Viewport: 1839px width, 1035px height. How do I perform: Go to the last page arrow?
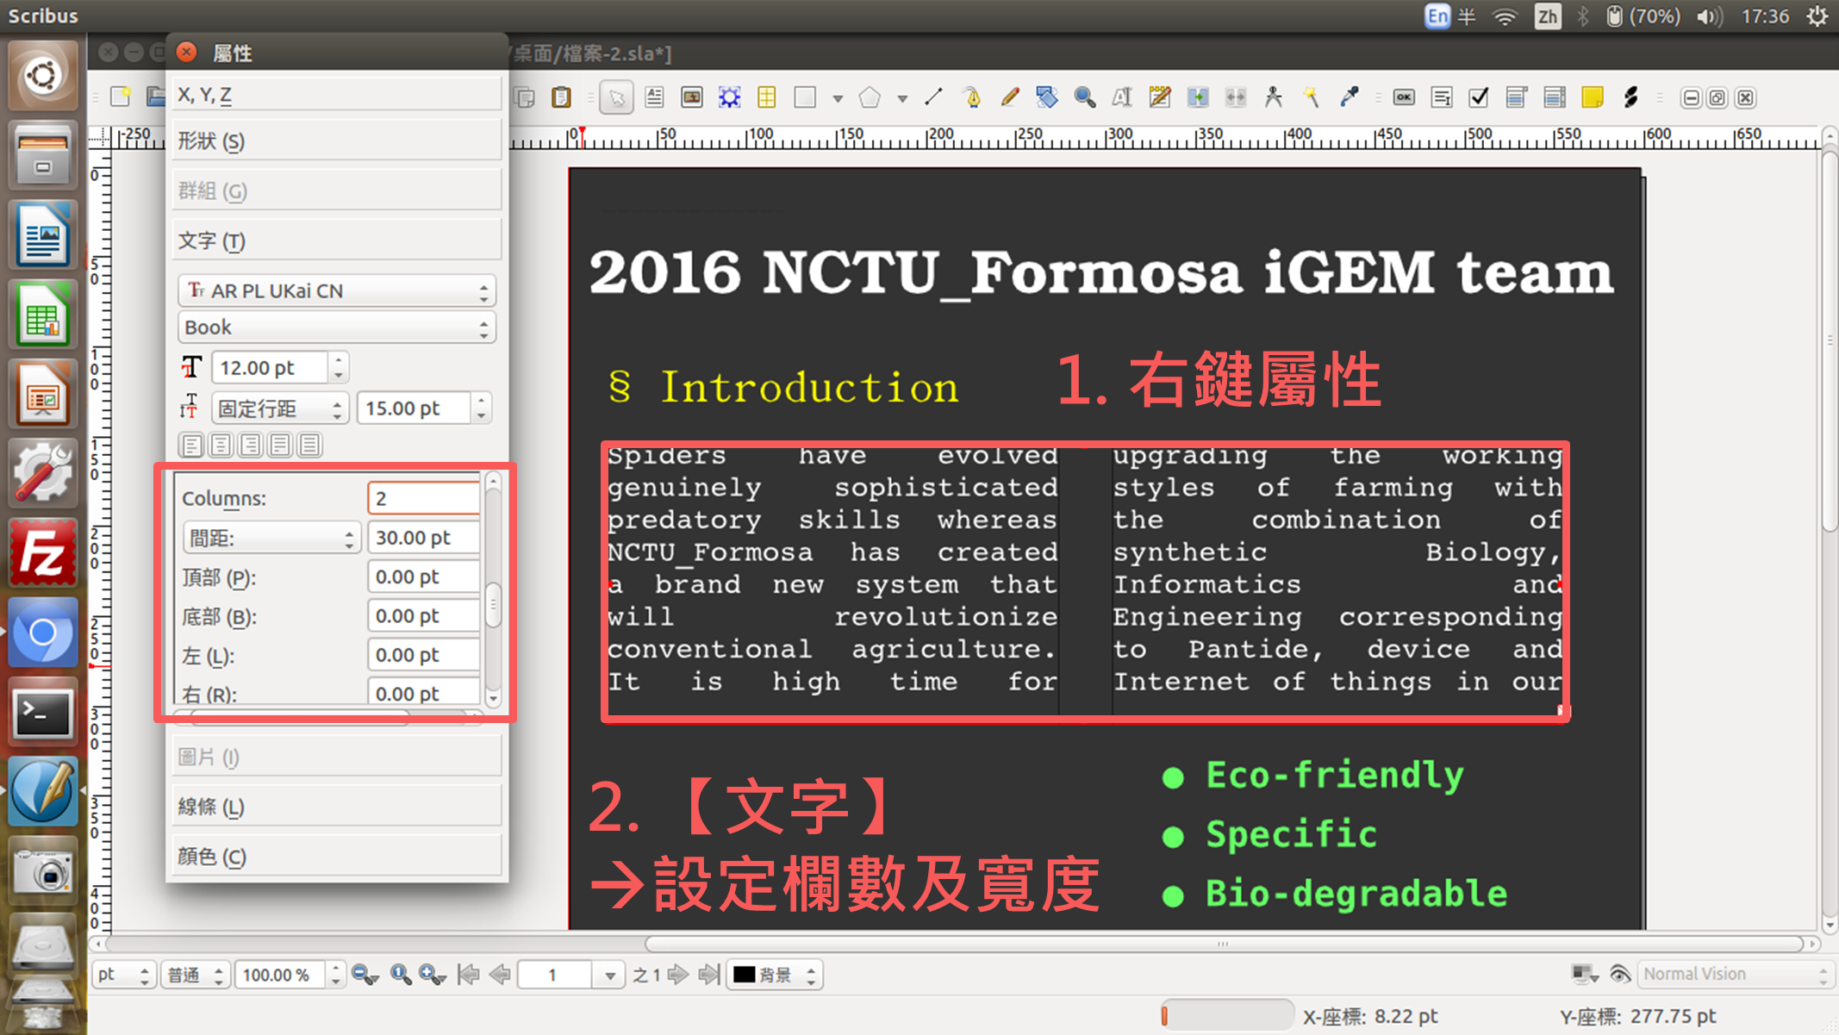click(x=709, y=975)
